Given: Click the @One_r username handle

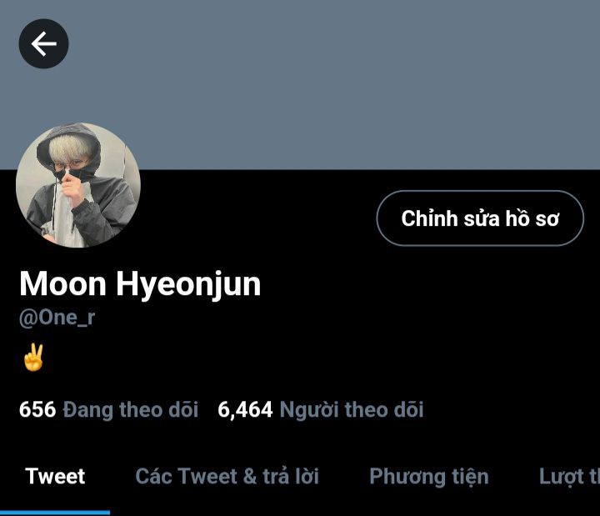Looking at the screenshot, I should click(57, 318).
